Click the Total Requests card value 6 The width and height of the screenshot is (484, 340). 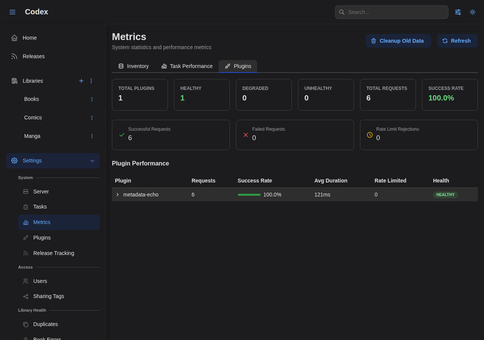(x=368, y=98)
